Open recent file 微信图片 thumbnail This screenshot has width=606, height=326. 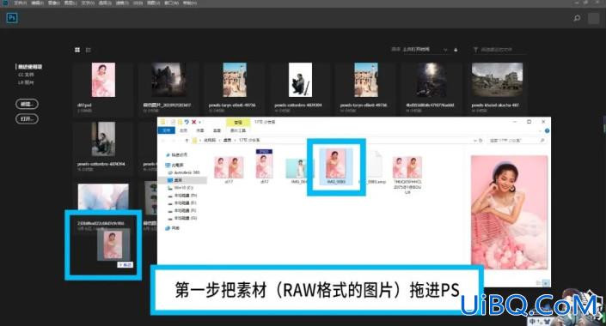pyautogui.click(x=168, y=80)
